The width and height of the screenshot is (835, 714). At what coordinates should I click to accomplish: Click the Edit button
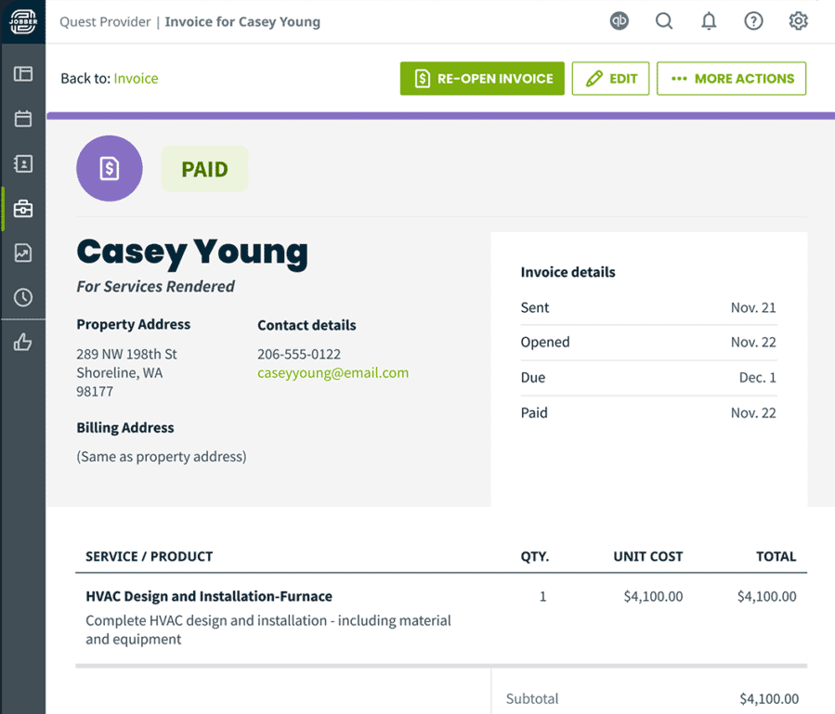[x=610, y=79]
